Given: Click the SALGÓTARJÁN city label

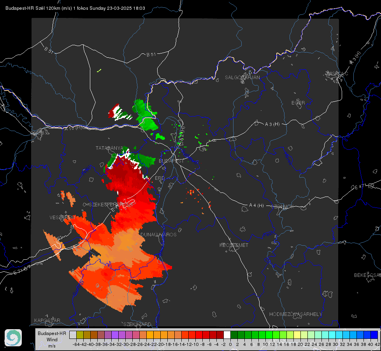Looking at the screenshot, I should coord(242,78).
